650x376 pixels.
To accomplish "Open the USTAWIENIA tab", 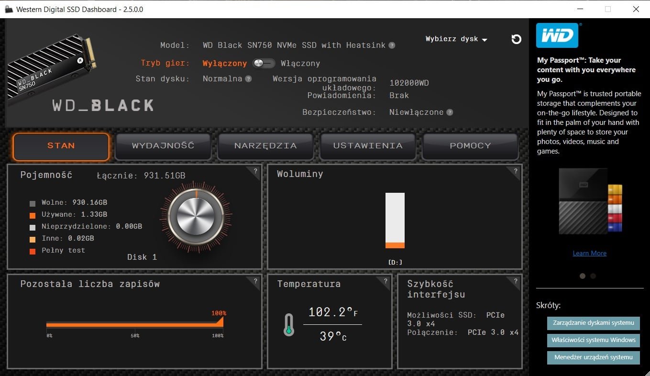I will tap(368, 146).
